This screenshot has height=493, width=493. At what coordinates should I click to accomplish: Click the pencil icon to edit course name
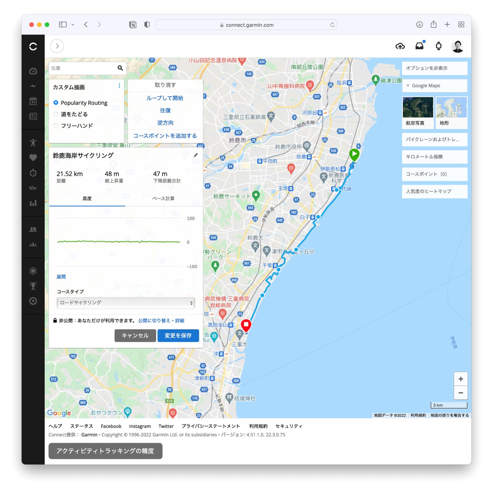[x=196, y=155]
